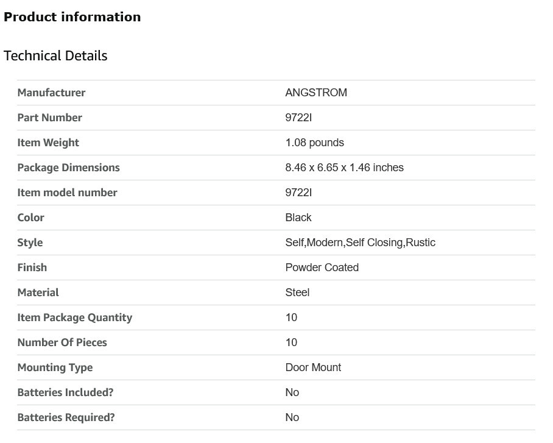This screenshot has width=553, height=443.
Task: Click the Item Package Quantity label
Action: click(75, 317)
